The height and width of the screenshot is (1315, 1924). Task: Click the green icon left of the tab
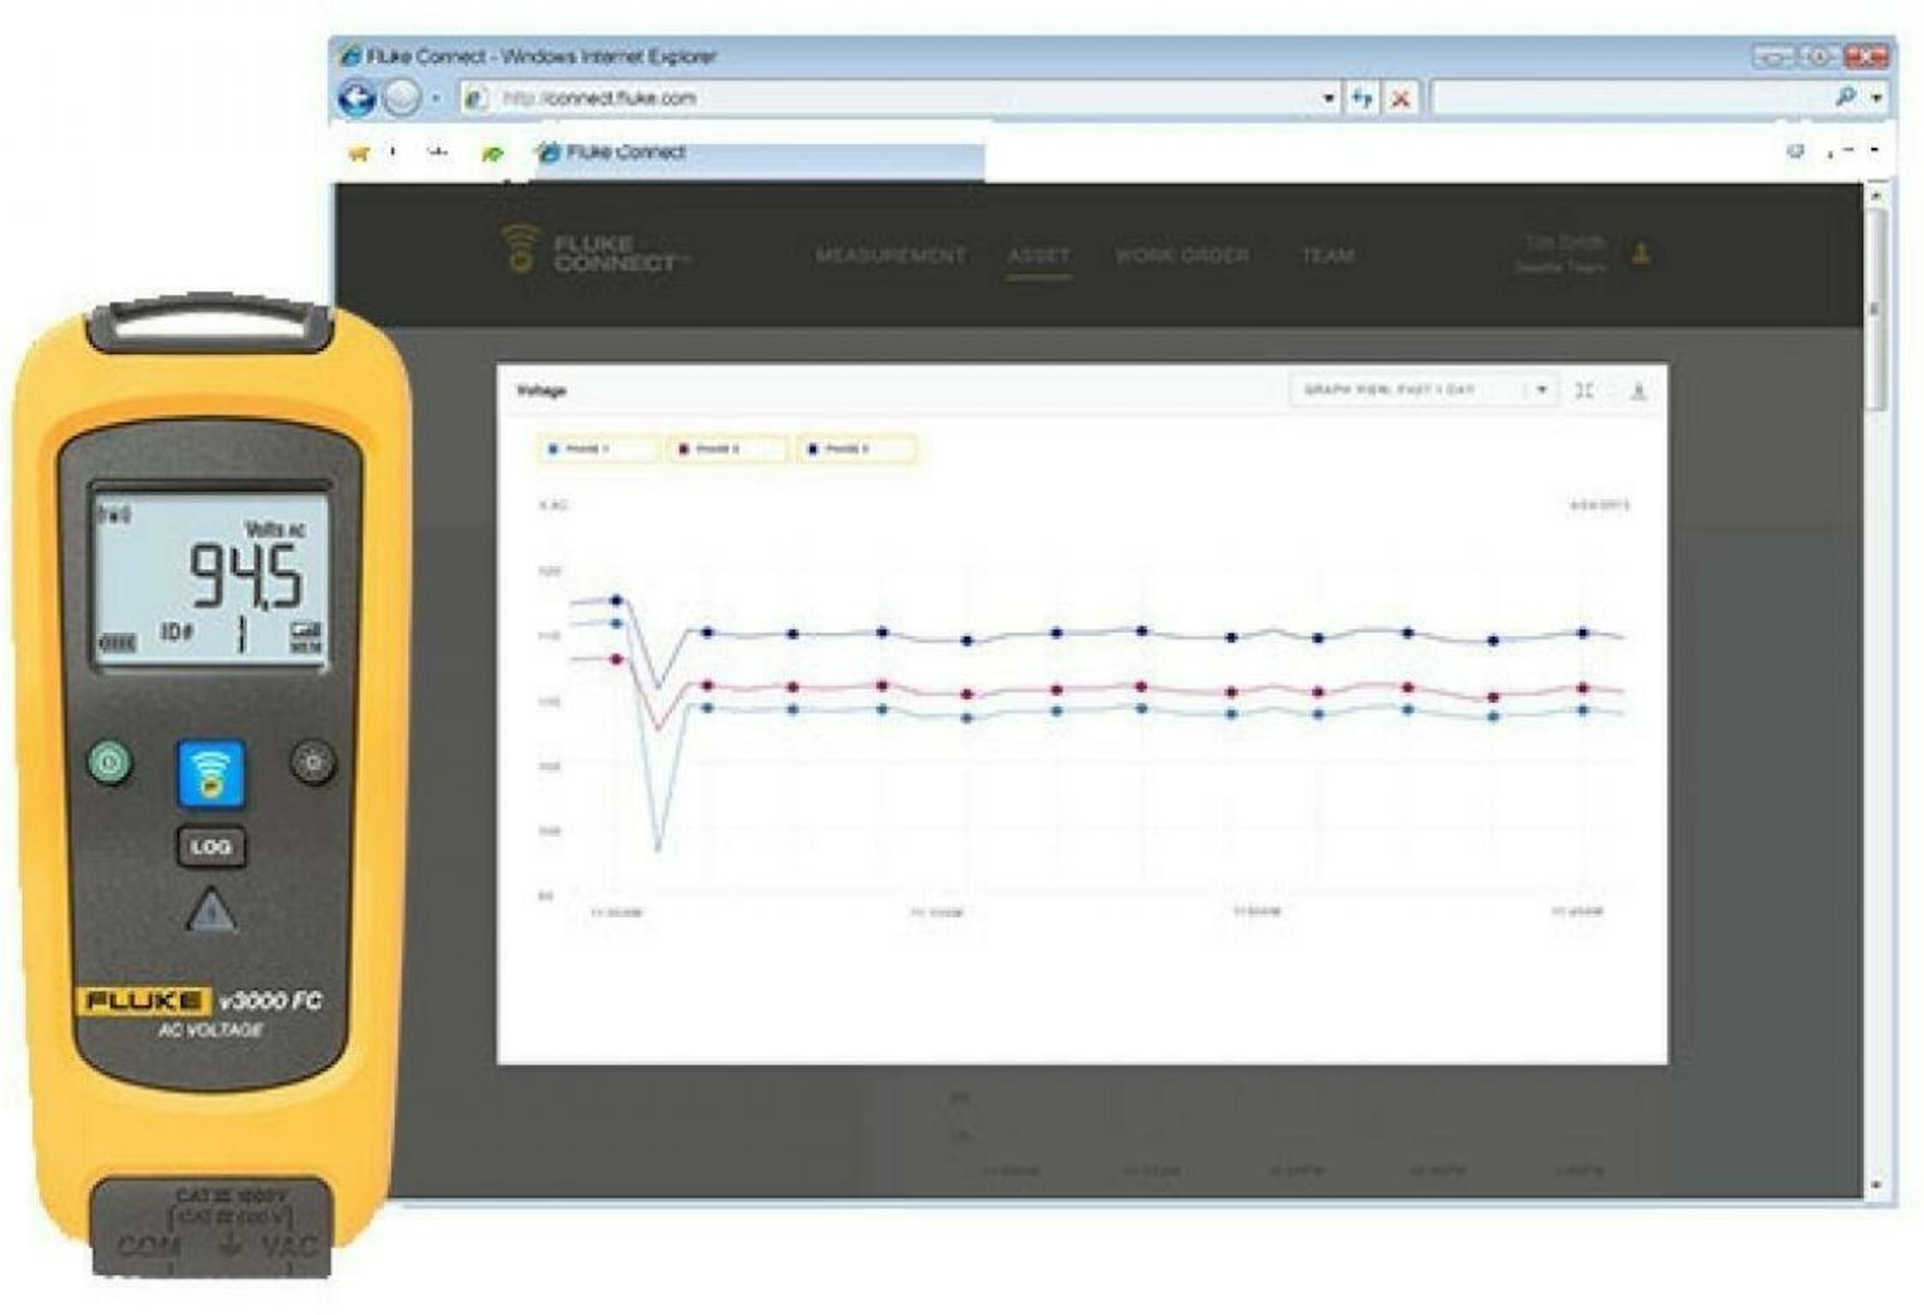(492, 154)
